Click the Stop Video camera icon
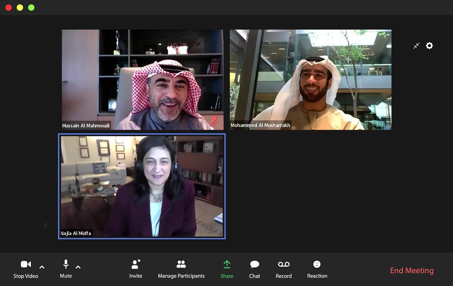The height and width of the screenshot is (286, 453). 26,265
